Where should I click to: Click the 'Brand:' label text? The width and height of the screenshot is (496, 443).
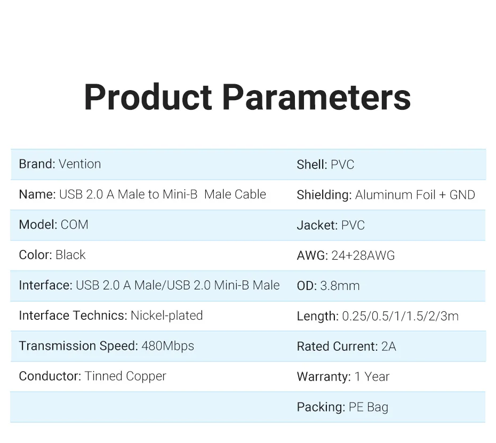click(x=37, y=164)
